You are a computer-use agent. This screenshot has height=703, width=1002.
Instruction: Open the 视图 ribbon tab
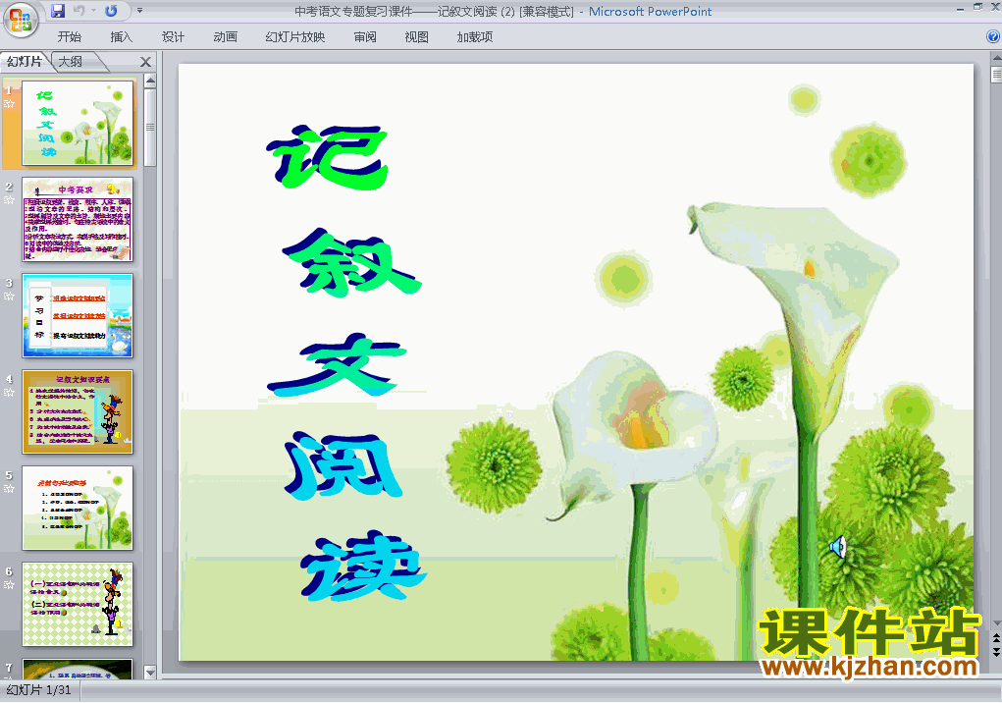417,37
